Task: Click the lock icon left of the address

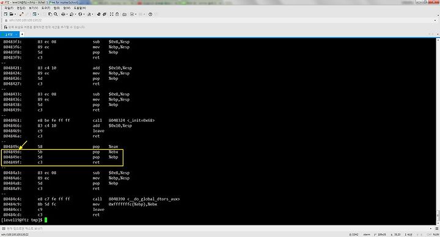Action: click(x=6, y=21)
